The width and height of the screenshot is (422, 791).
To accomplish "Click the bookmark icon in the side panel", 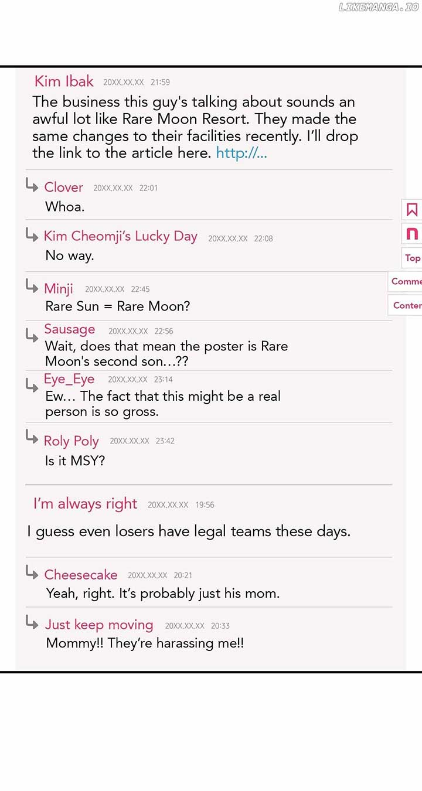I will 412,210.
